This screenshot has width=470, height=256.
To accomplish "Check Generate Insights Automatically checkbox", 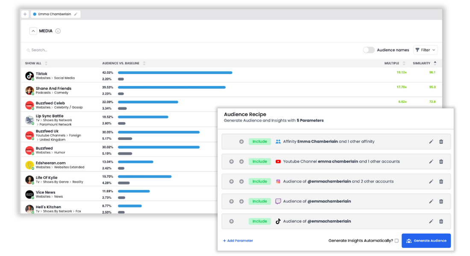I will [x=397, y=241].
